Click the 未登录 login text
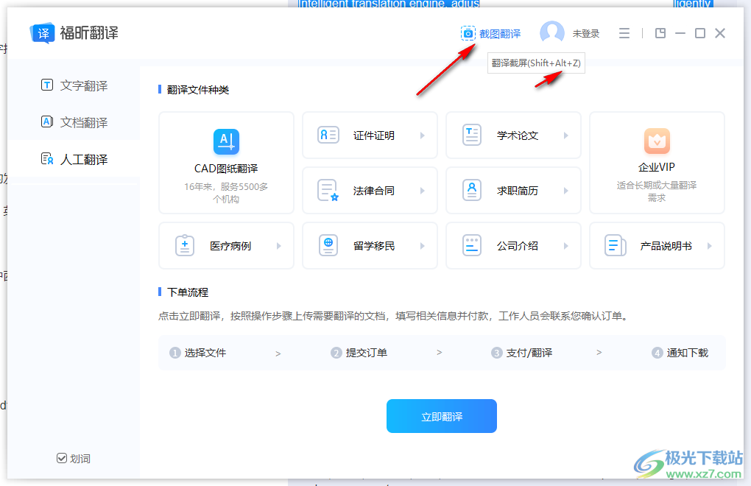The height and width of the screenshot is (486, 751). (586, 34)
